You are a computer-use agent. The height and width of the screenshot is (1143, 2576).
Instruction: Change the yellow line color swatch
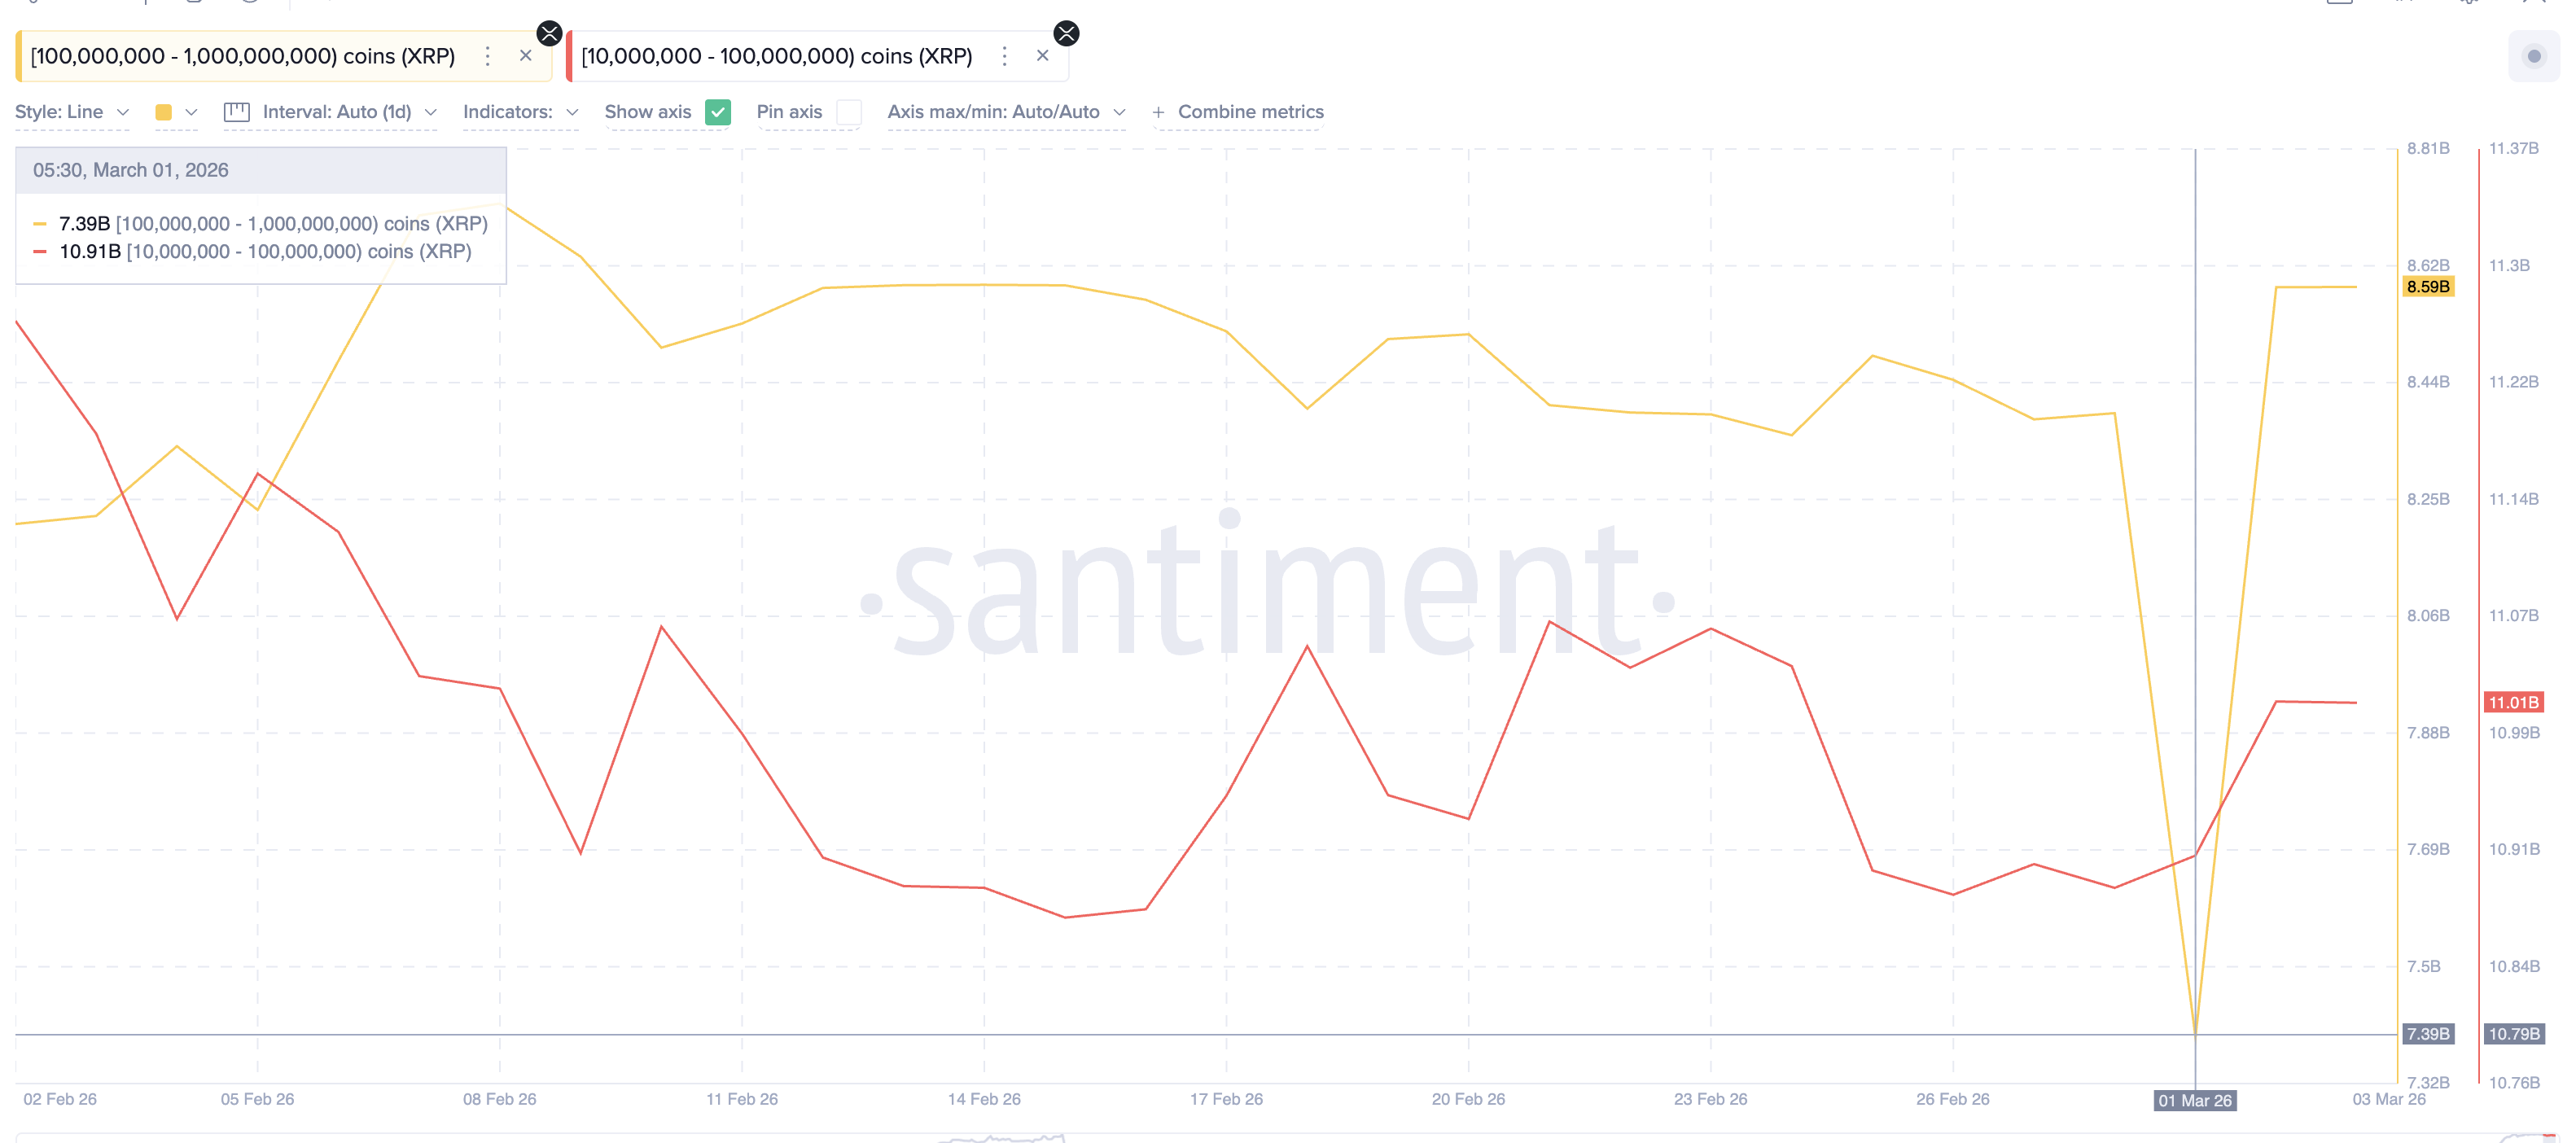tap(163, 112)
